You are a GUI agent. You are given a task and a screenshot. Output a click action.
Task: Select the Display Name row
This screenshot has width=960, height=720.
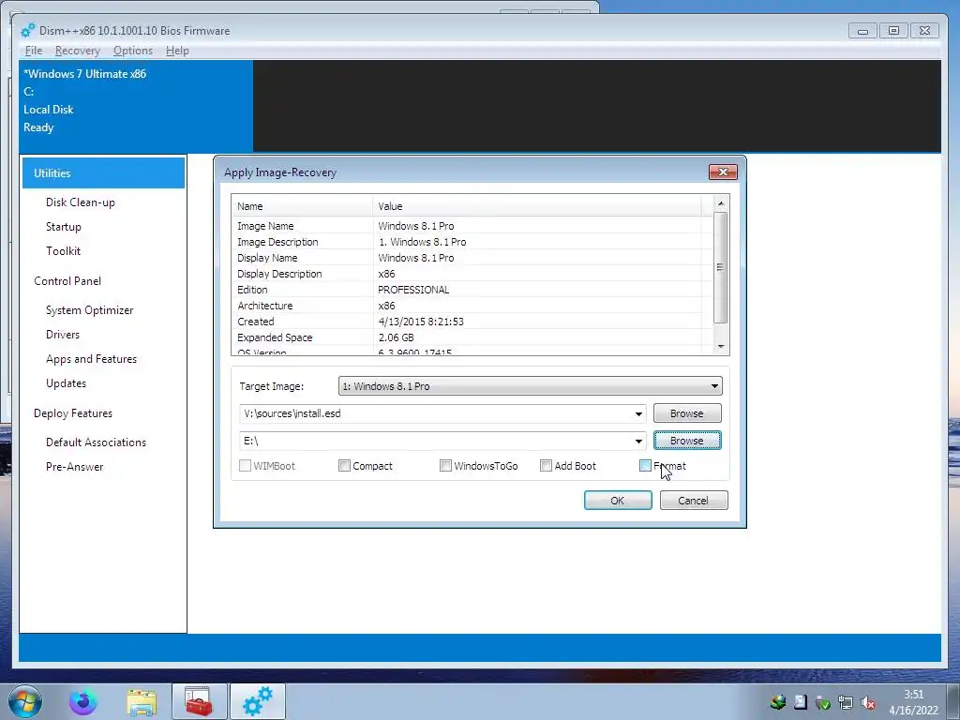(472, 258)
